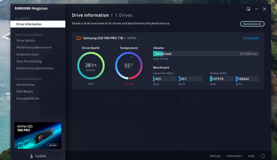The image size is (277, 160).
Task: Click the 94GB Used label
Action: coord(163,54)
